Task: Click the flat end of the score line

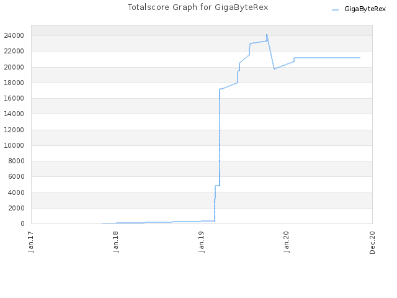Action: (x=360, y=58)
